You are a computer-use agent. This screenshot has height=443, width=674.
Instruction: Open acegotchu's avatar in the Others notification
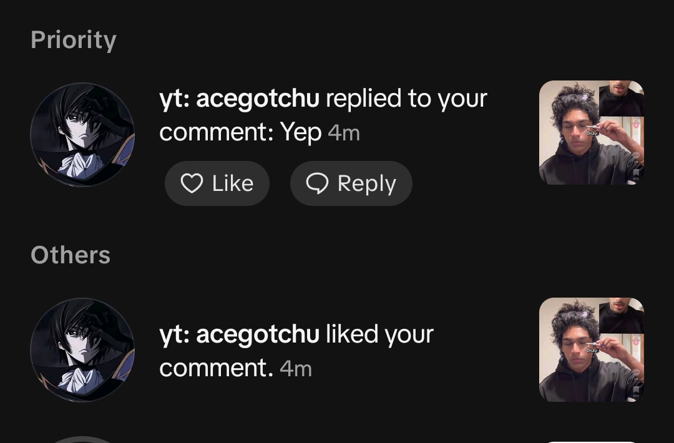pos(82,350)
